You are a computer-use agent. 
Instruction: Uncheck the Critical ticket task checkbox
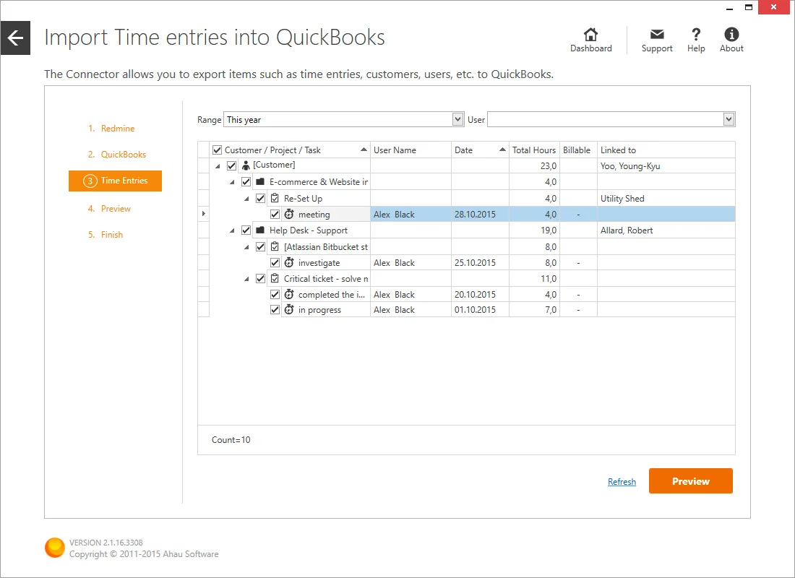click(x=261, y=278)
